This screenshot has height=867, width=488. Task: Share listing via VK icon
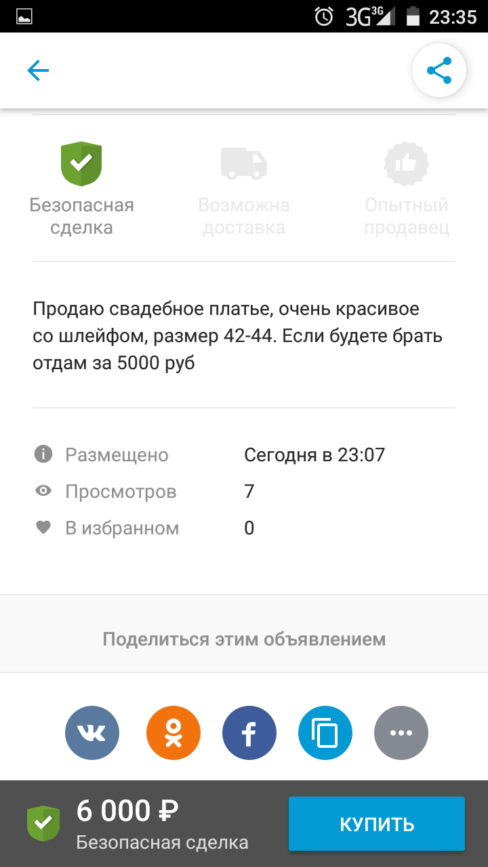(92, 733)
